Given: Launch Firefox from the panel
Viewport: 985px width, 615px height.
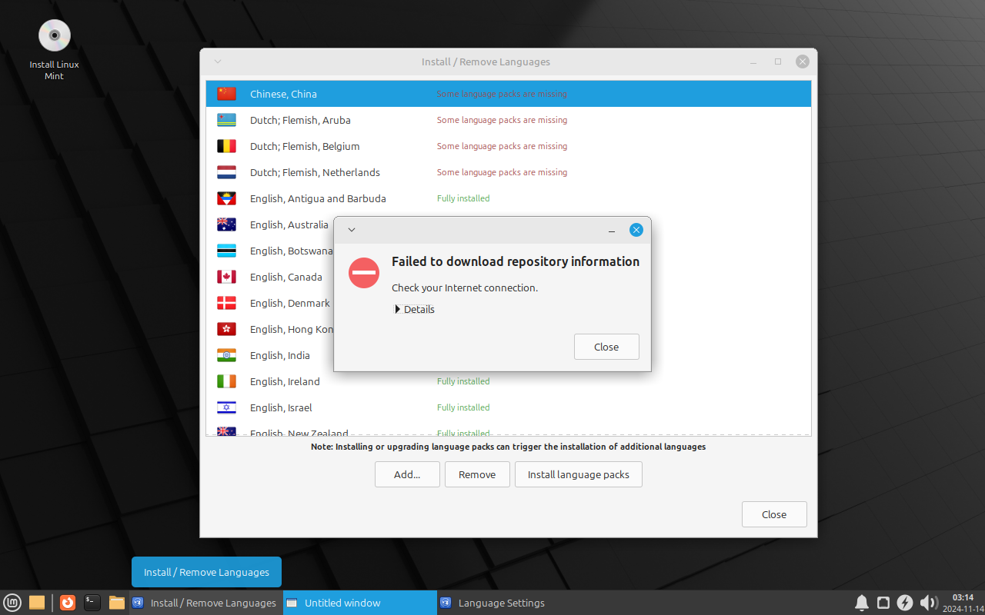Looking at the screenshot, I should coord(68,603).
